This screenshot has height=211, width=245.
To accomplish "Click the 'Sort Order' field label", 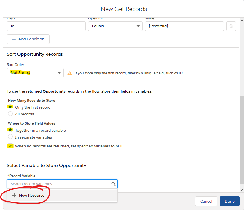I will pos(15,65).
